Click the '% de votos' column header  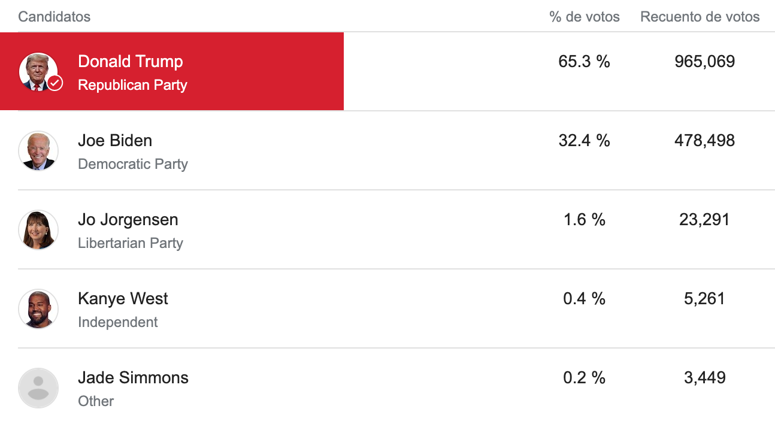pos(585,17)
